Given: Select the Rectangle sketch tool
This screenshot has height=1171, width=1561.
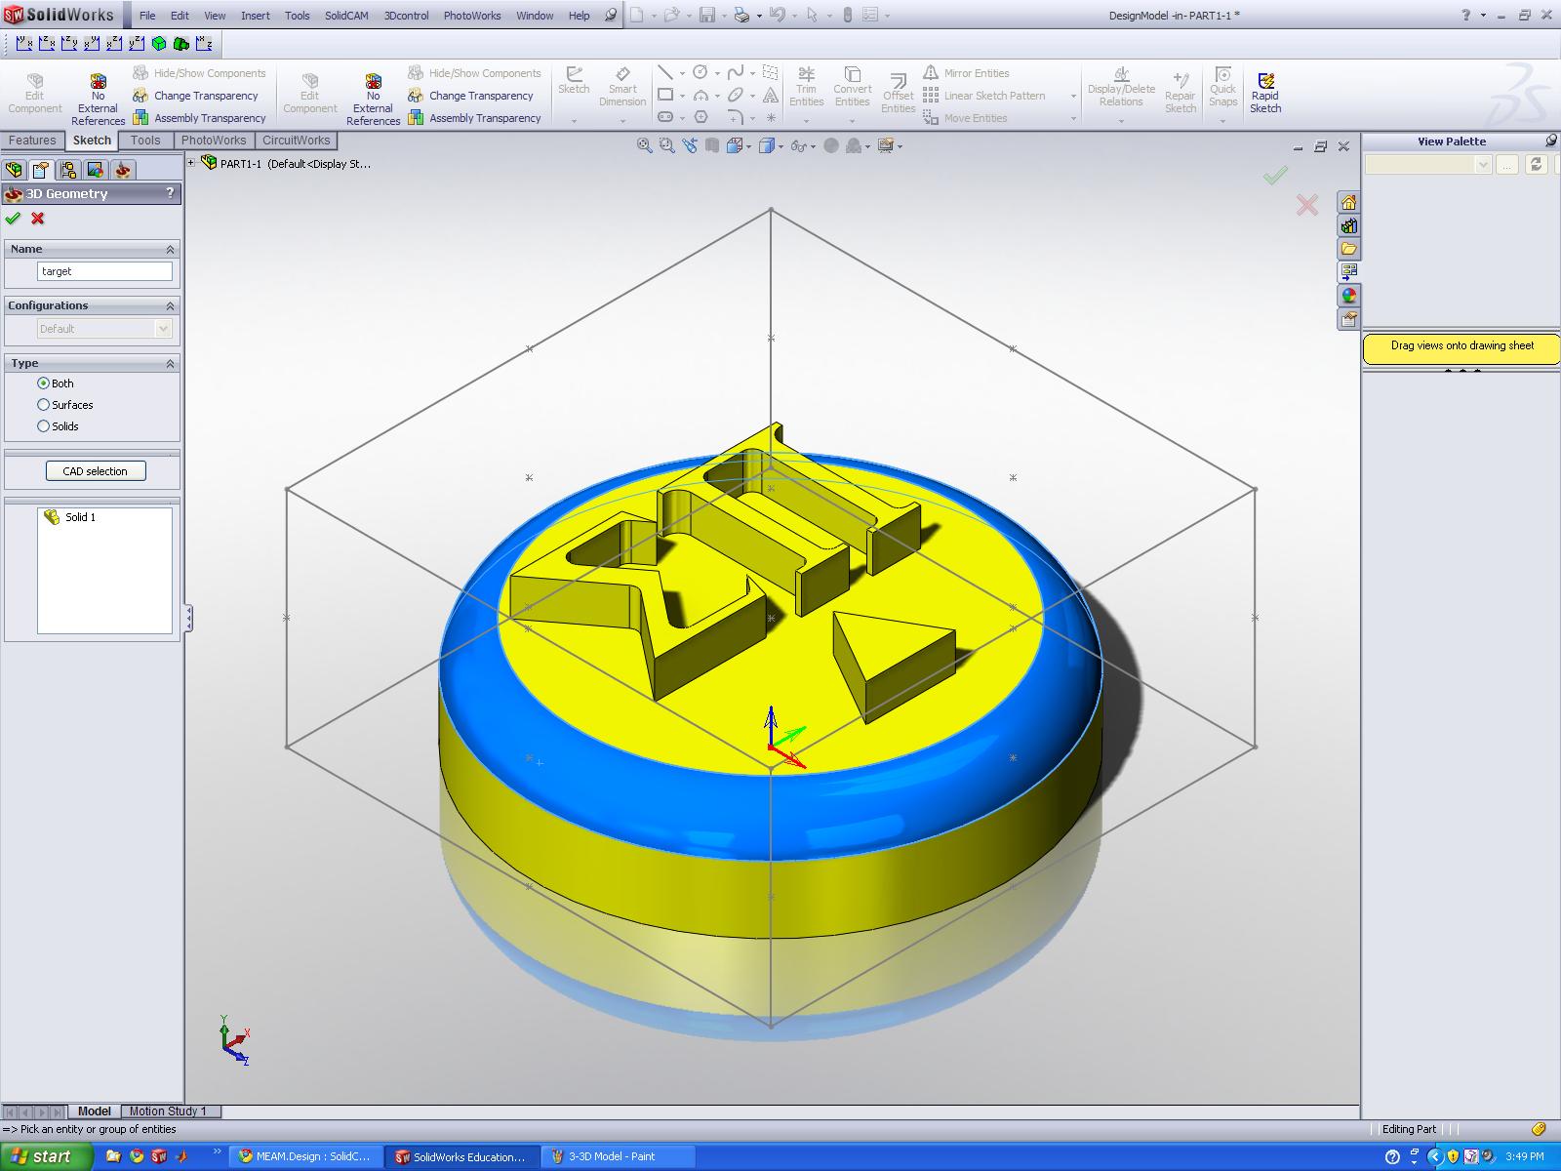Looking at the screenshot, I should point(665,96).
